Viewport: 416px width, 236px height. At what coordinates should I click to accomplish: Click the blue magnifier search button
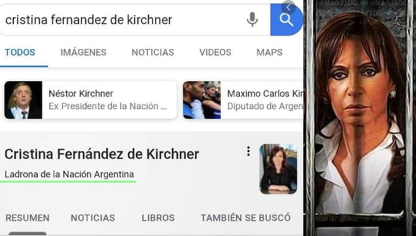[286, 20]
